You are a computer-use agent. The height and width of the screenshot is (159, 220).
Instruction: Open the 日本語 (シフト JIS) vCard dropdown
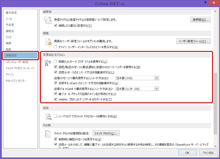(x=157, y=89)
